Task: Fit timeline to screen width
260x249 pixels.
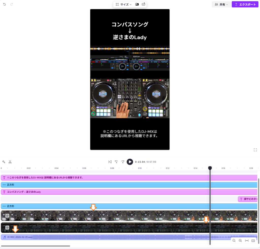Action: click(247, 241)
